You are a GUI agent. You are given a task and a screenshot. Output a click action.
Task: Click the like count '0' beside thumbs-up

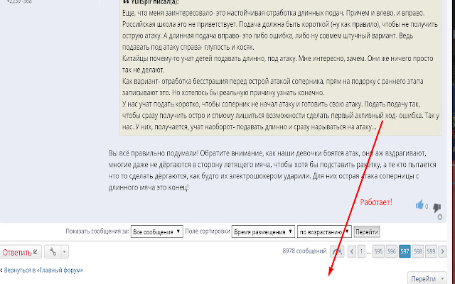click(427, 207)
